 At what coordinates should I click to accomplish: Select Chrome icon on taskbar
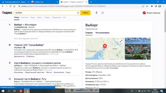tap(27, 91)
